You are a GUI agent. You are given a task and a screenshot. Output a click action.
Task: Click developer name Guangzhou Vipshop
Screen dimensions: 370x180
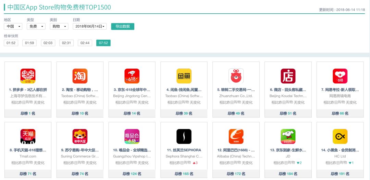click(132, 156)
